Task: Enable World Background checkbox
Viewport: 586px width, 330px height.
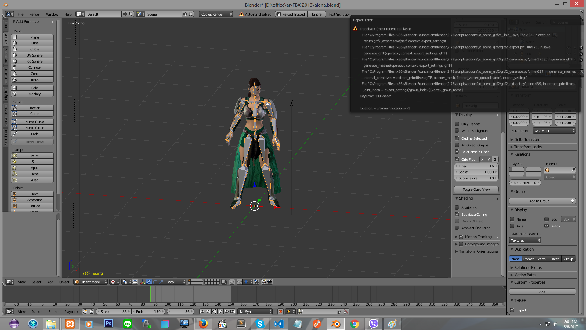Action: (457, 130)
